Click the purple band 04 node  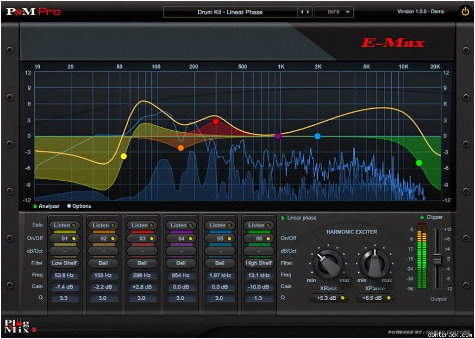[278, 136]
